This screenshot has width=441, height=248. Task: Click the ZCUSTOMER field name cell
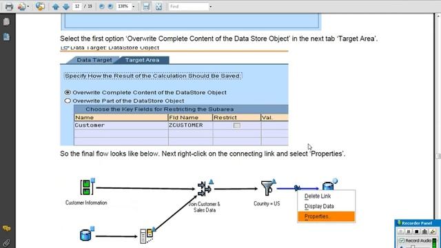[190, 125]
